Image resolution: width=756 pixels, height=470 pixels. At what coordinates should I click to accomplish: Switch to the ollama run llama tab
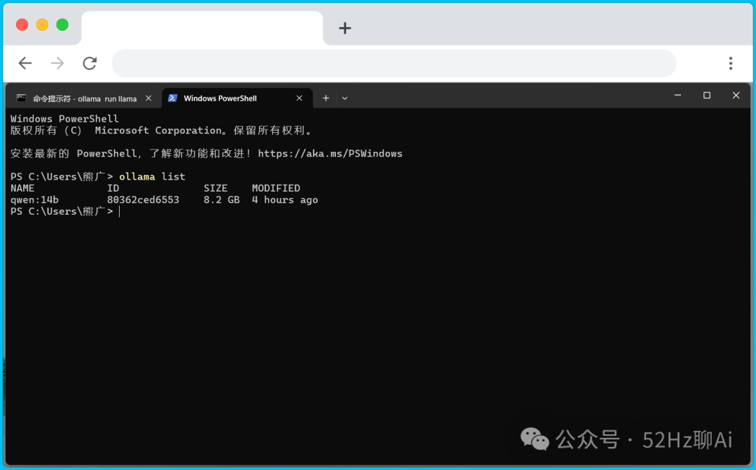pos(85,99)
